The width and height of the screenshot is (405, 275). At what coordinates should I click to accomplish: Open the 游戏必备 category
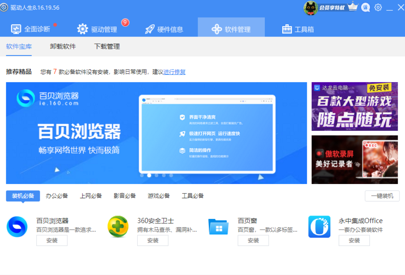point(159,196)
